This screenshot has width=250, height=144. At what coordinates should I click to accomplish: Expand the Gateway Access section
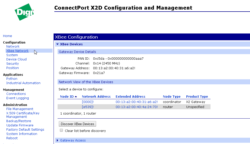click(x=58, y=140)
